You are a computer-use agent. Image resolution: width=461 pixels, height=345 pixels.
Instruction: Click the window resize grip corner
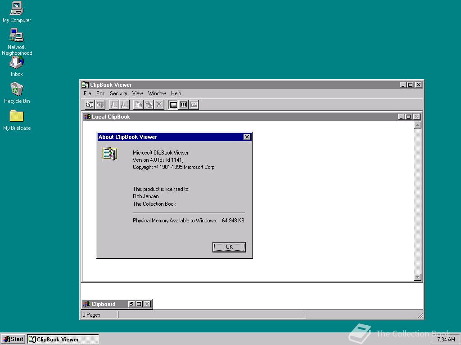pos(420,316)
